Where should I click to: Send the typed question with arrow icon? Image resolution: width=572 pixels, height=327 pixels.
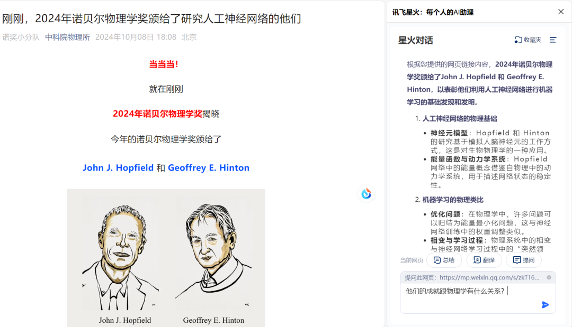pos(545,305)
